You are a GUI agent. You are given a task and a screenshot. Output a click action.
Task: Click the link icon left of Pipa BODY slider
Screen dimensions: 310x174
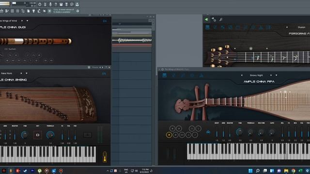click(208, 132)
